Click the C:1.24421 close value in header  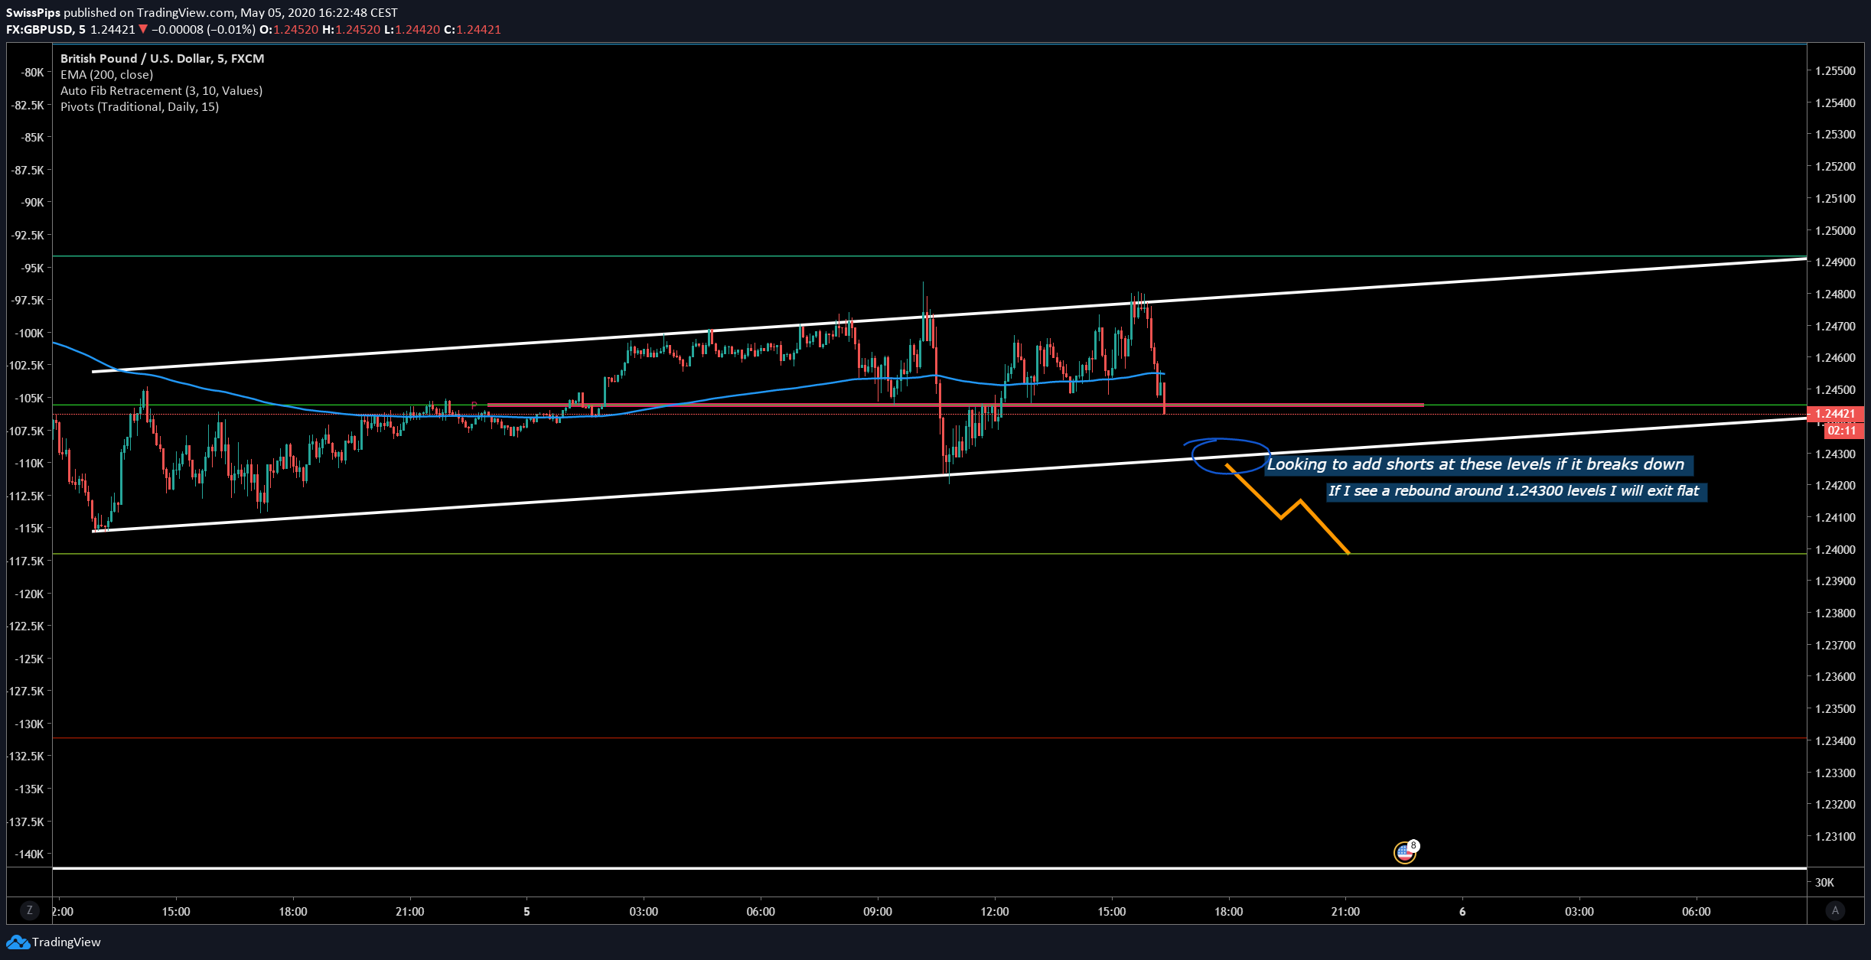click(472, 29)
